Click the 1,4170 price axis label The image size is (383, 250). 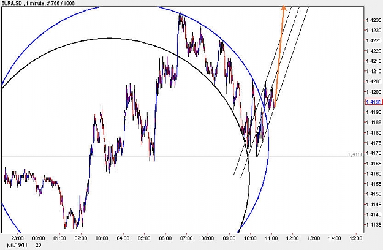pyautogui.click(x=374, y=153)
